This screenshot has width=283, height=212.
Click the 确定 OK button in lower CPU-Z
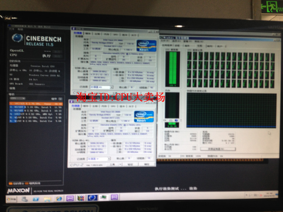pyautogui.click(x=147, y=165)
